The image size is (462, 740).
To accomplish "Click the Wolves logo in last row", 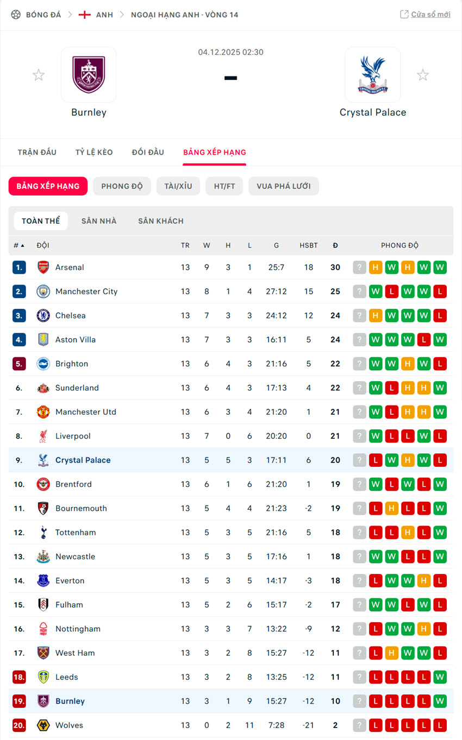I will pos(43,725).
